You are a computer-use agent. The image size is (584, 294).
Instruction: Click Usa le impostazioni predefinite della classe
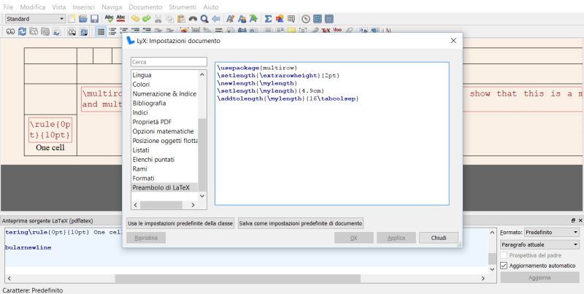click(180, 223)
